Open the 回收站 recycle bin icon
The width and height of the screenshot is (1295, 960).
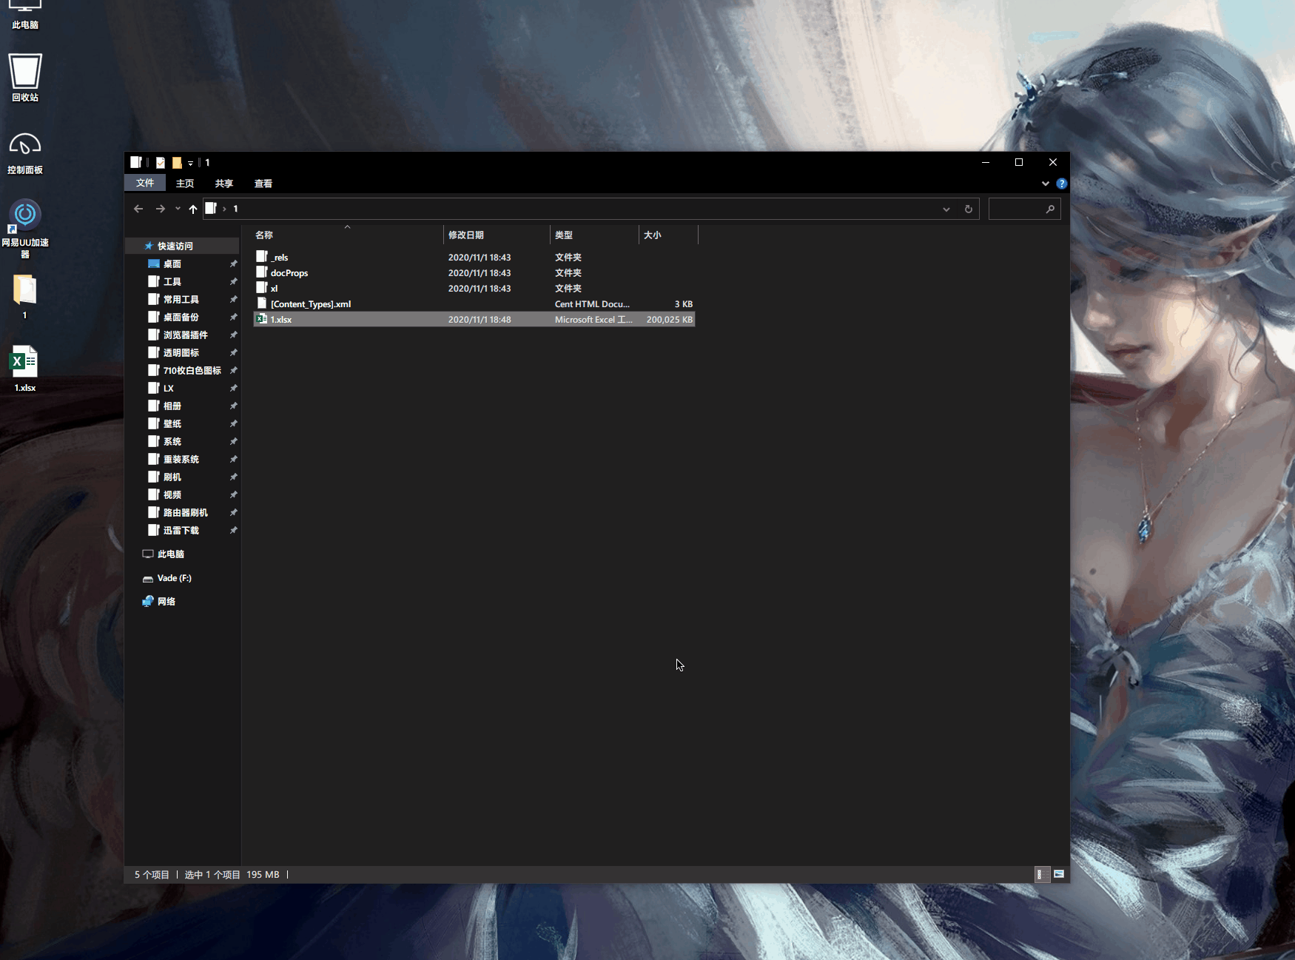coord(24,77)
